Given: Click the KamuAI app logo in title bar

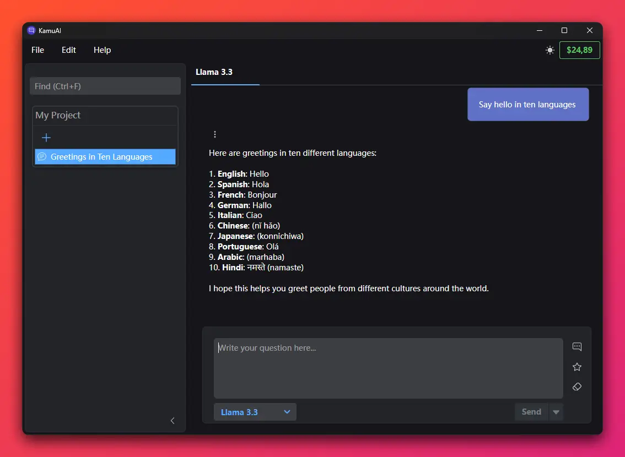Looking at the screenshot, I should click(31, 30).
